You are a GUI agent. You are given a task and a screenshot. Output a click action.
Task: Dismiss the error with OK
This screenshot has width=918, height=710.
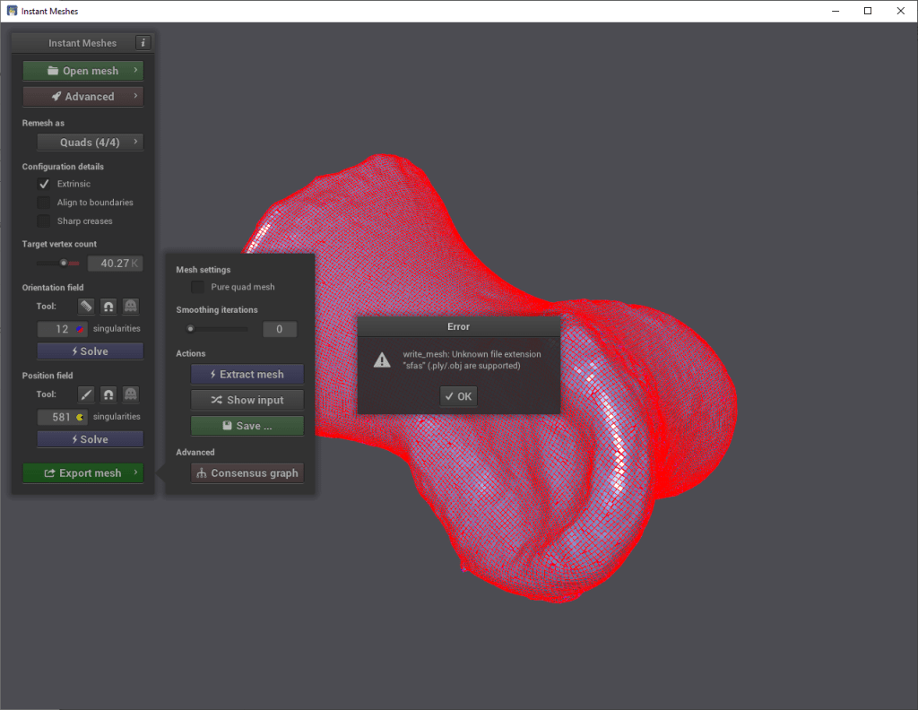click(x=458, y=396)
